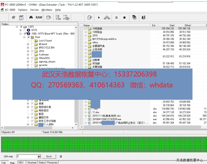Expand the $Extend folder node
207x164 pixels.
tap(28, 44)
